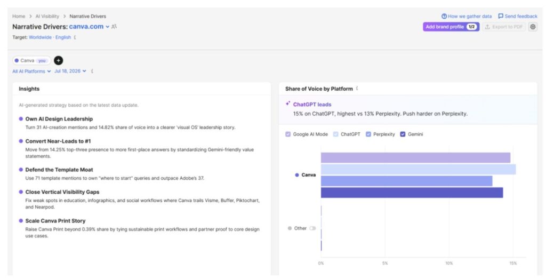The height and width of the screenshot is (278, 546).
Task: Click the ChatGPT light blue Canva bar
Action: (418, 169)
